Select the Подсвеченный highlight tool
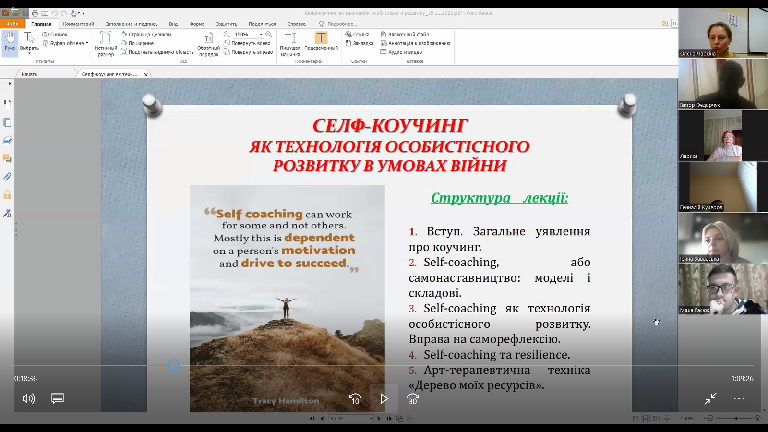The height and width of the screenshot is (432, 768). [x=321, y=42]
